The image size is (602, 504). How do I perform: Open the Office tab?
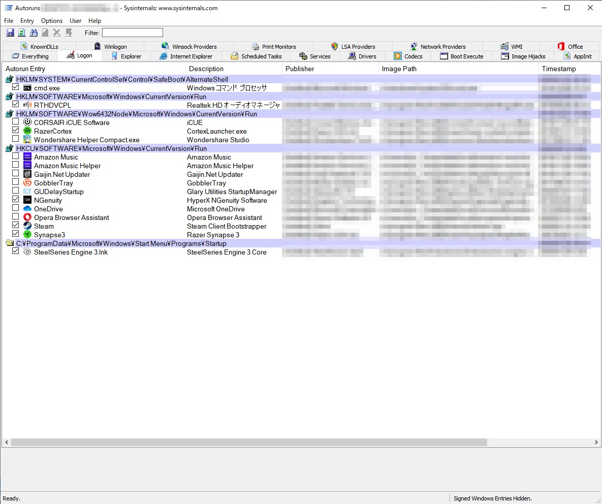click(570, 46)
